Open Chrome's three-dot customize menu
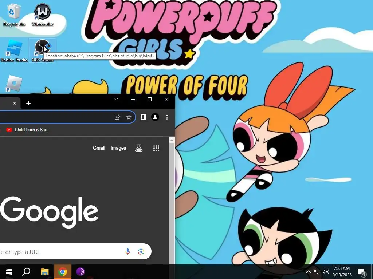 [x=167, y=117]
